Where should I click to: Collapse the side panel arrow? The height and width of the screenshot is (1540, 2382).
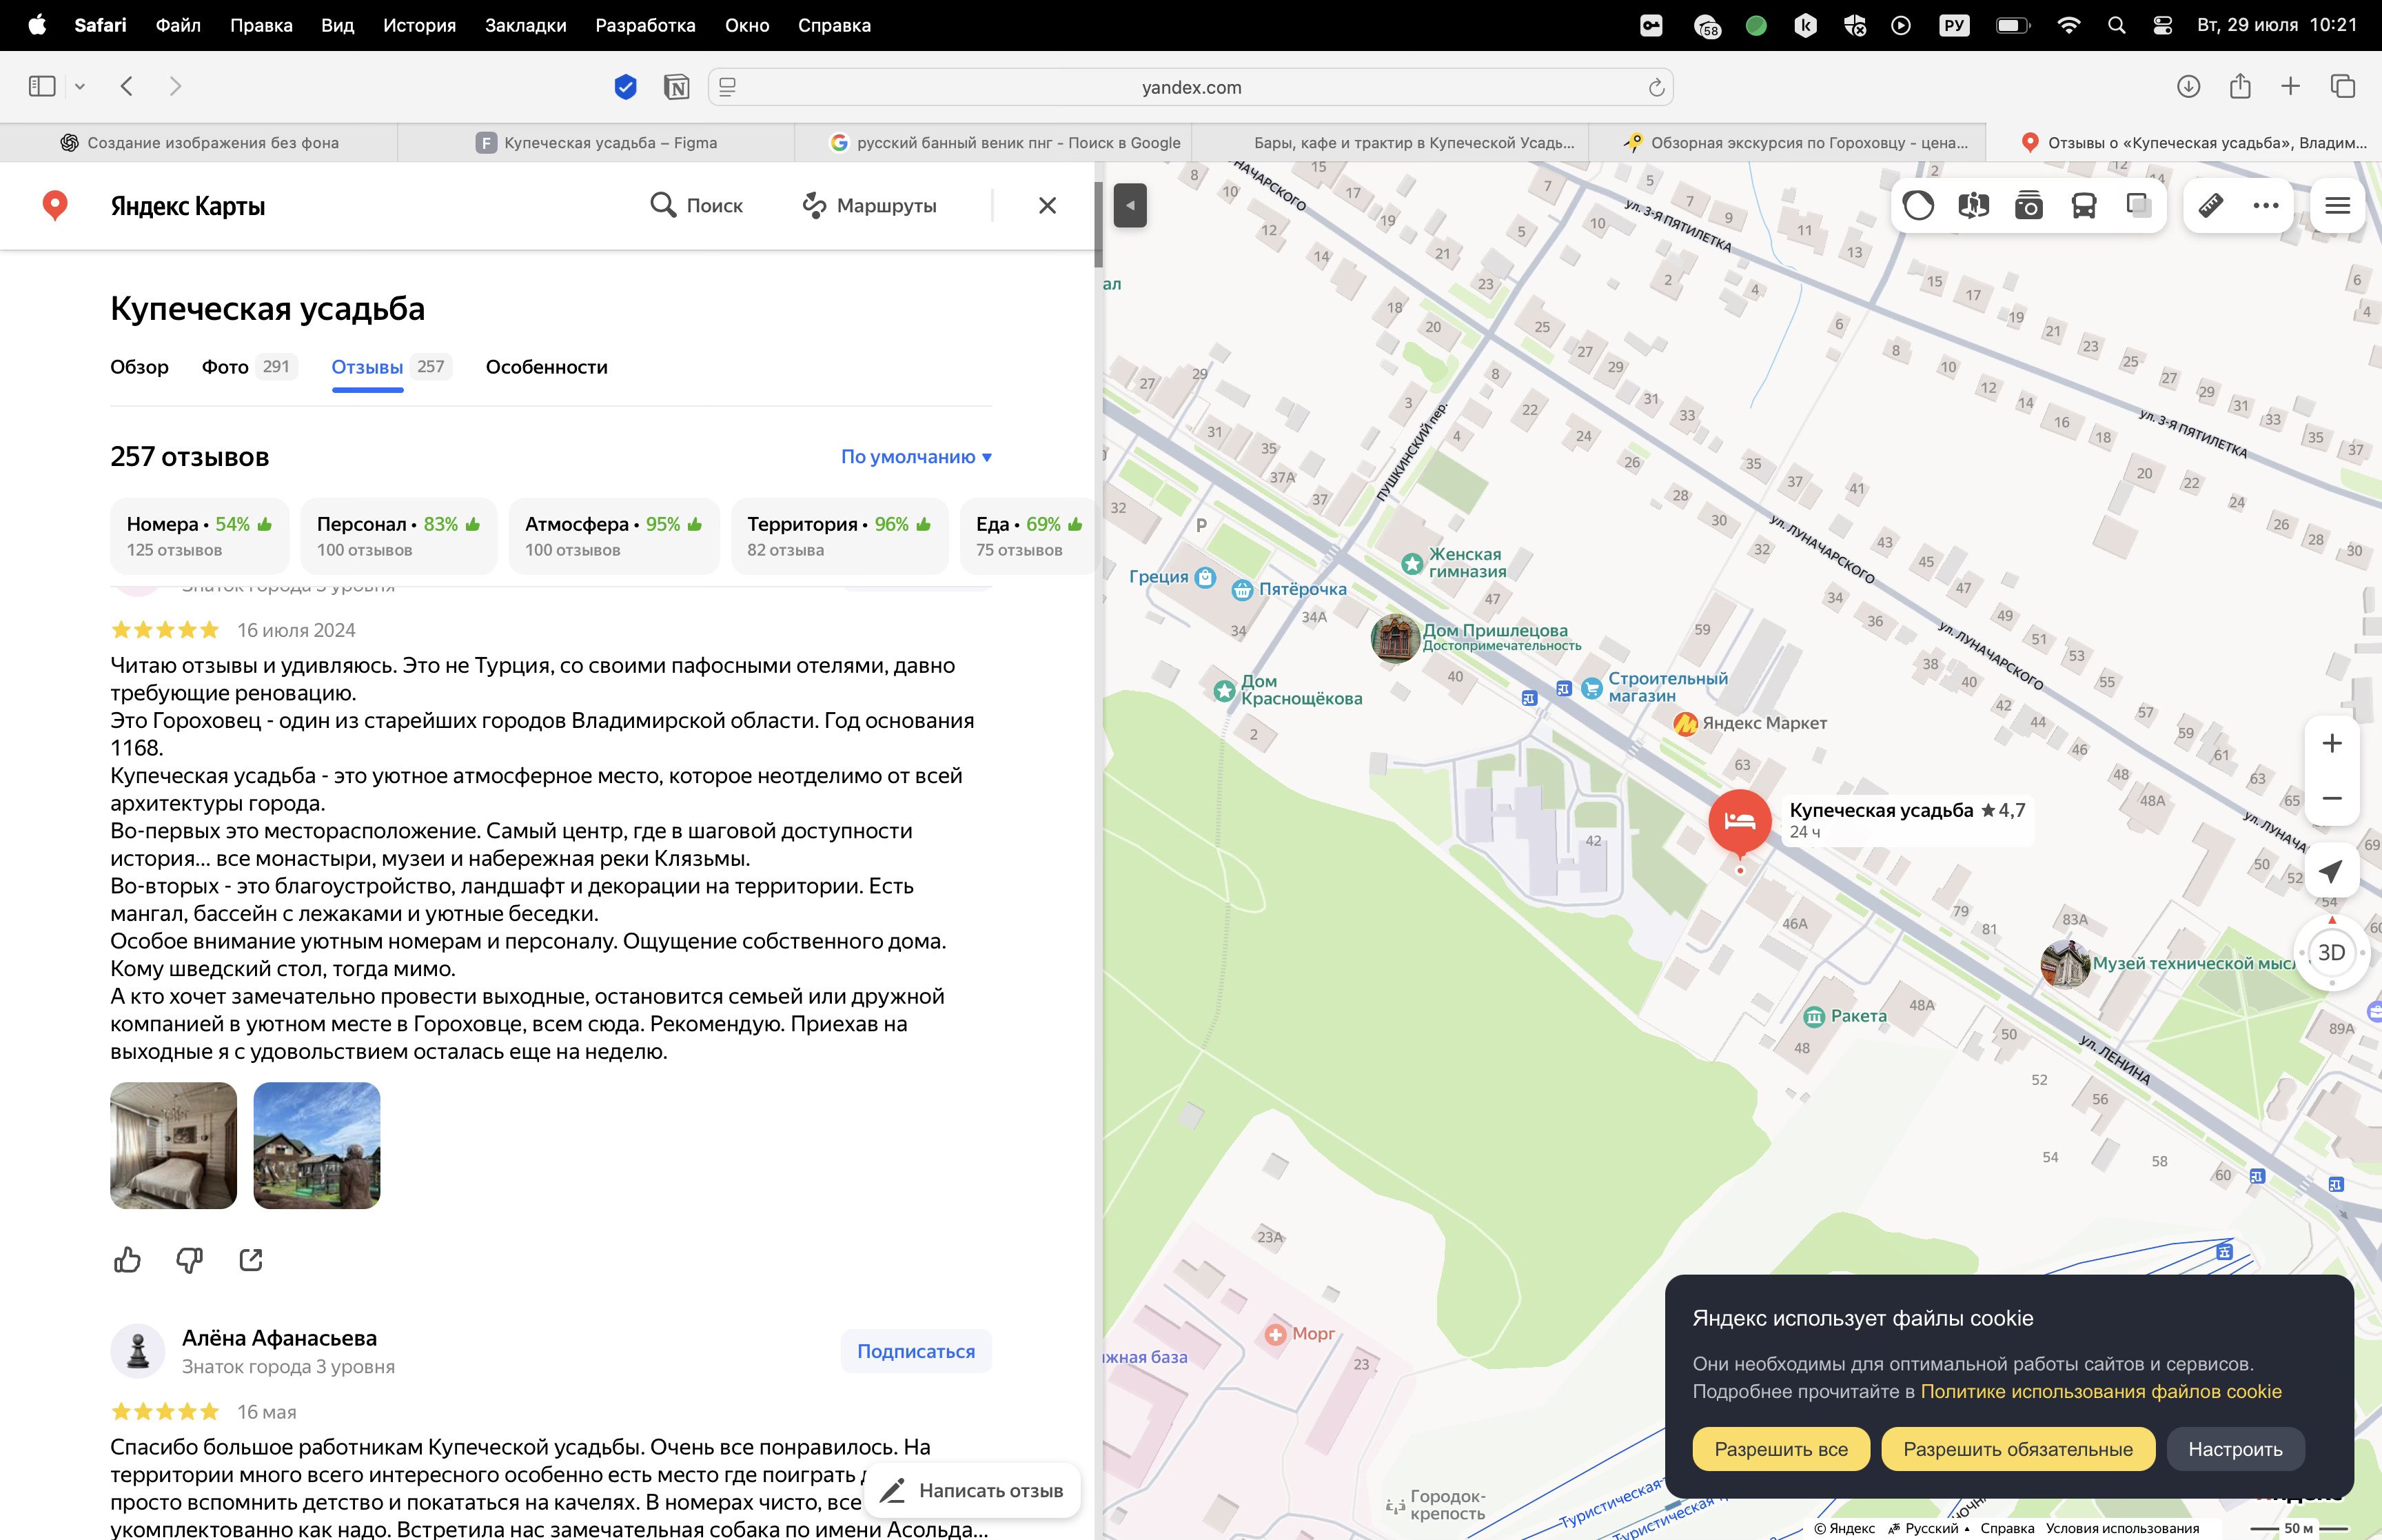coord(1130,206)
